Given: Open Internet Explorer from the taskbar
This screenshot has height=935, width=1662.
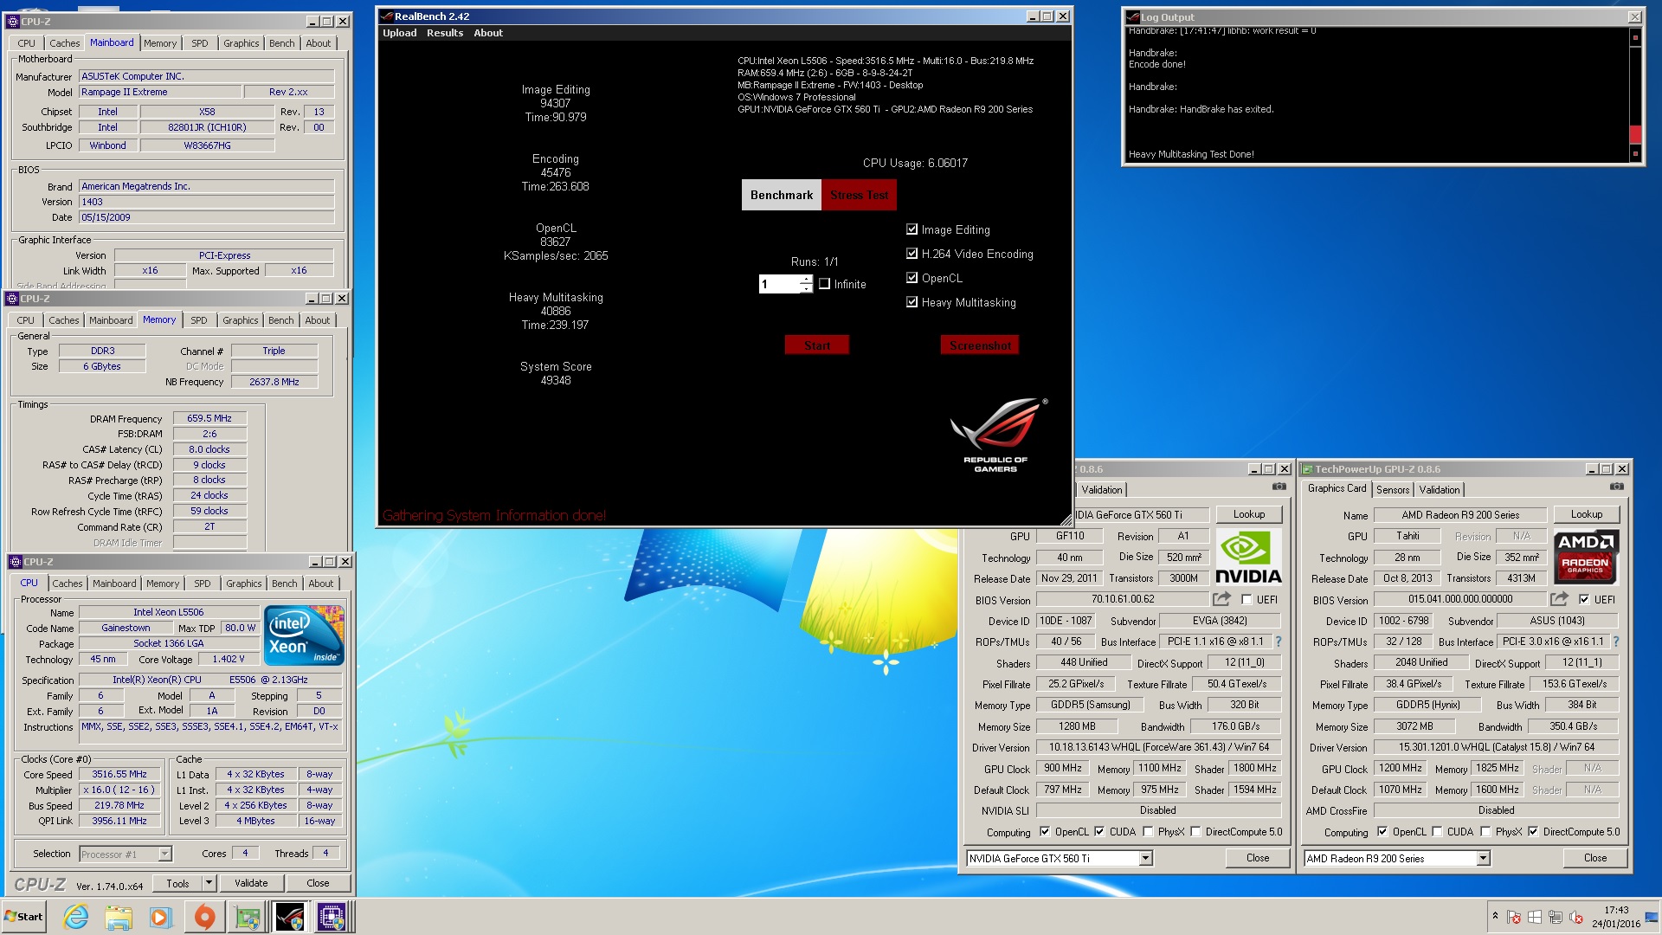Looking at the screenshot, I should 76,917.
